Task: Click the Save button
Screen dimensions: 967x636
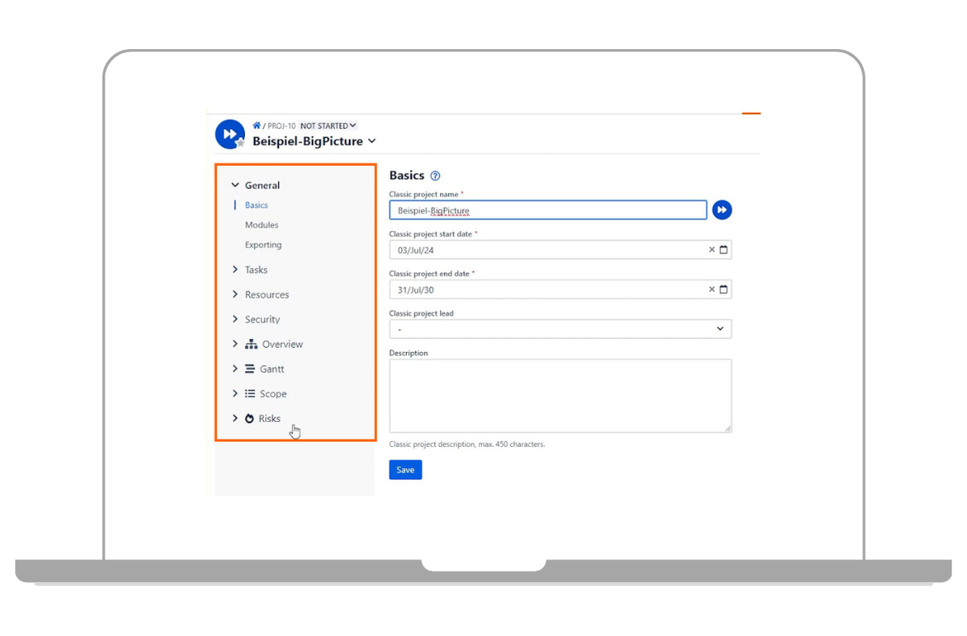Action: pyautogui.click(x=405, y=470)
